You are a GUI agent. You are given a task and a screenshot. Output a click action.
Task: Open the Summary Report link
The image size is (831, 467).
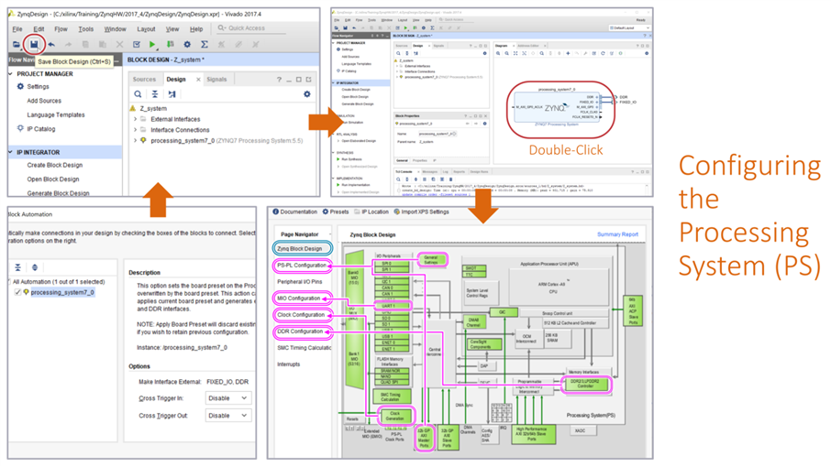(617, 234)
